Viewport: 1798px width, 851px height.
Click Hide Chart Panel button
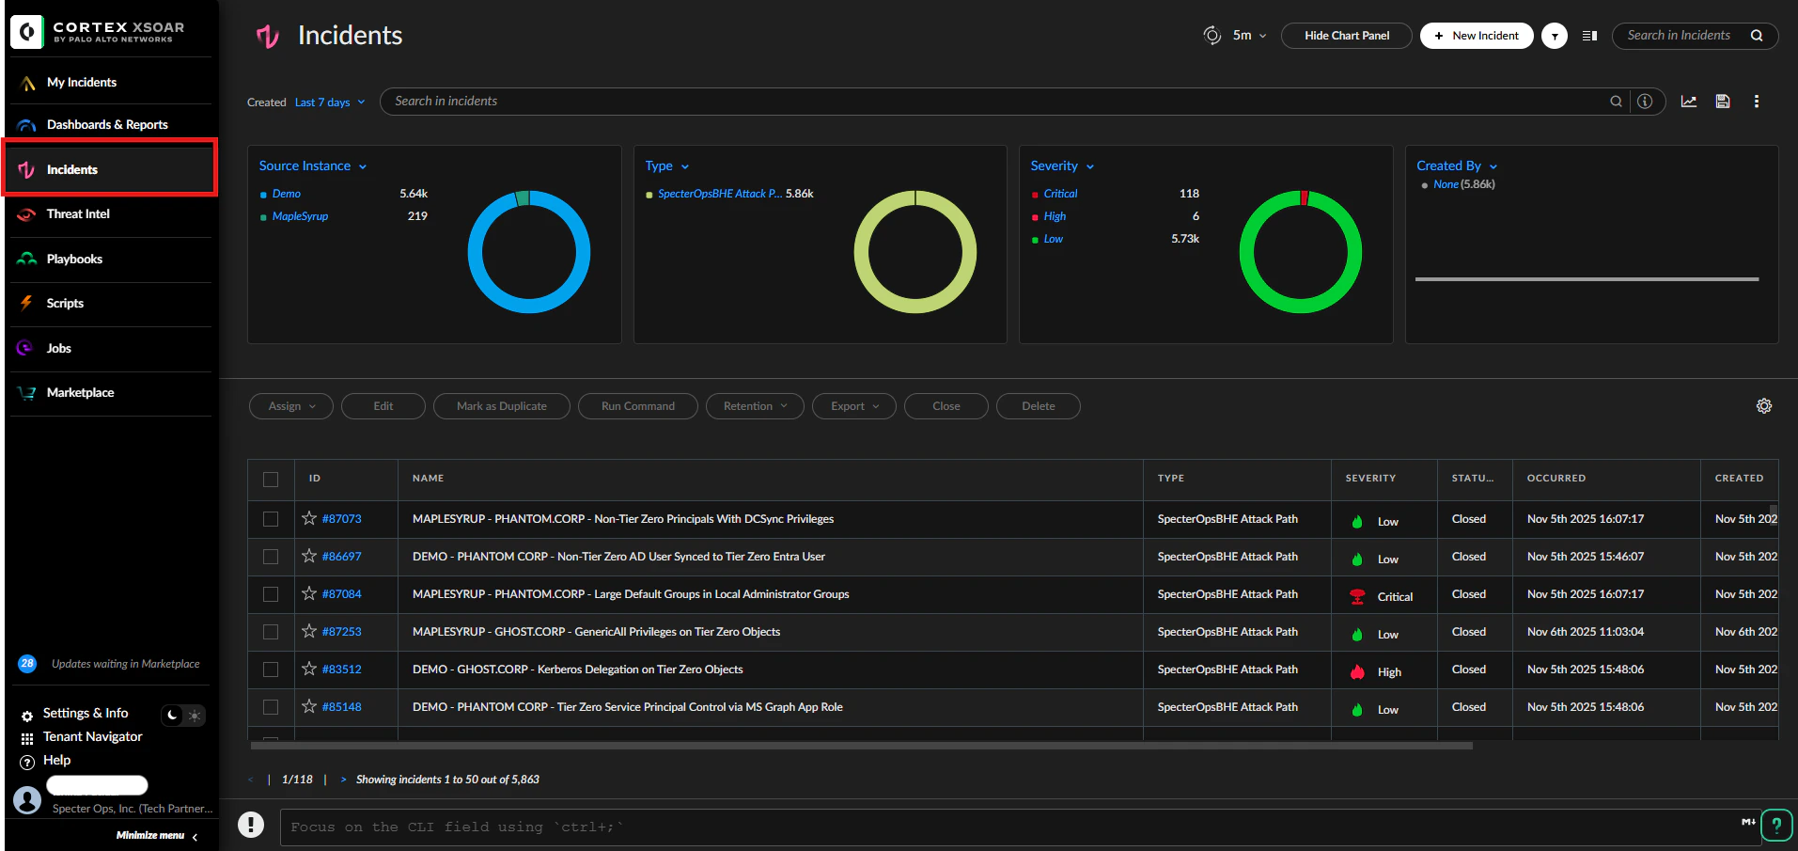(1346, 36)
